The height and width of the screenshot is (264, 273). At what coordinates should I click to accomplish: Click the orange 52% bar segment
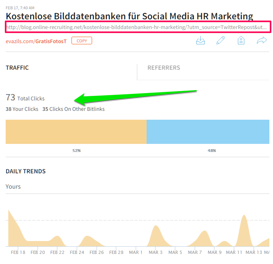[x=76, y=132]
